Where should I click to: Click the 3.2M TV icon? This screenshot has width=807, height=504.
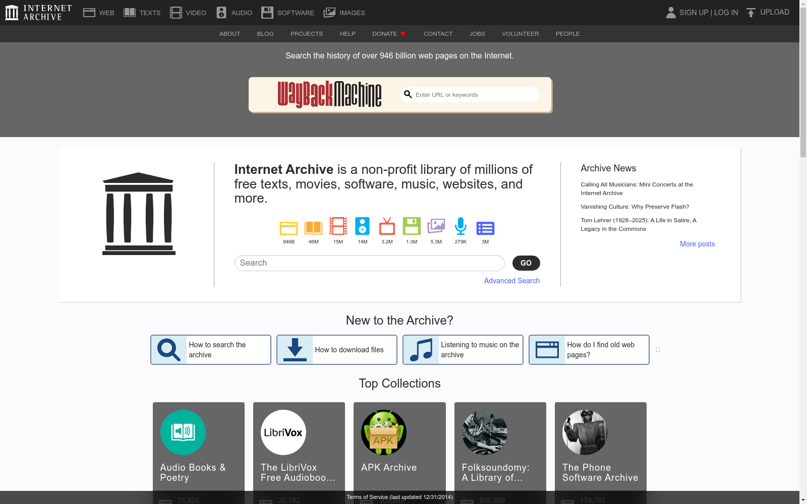coord(387,226)
